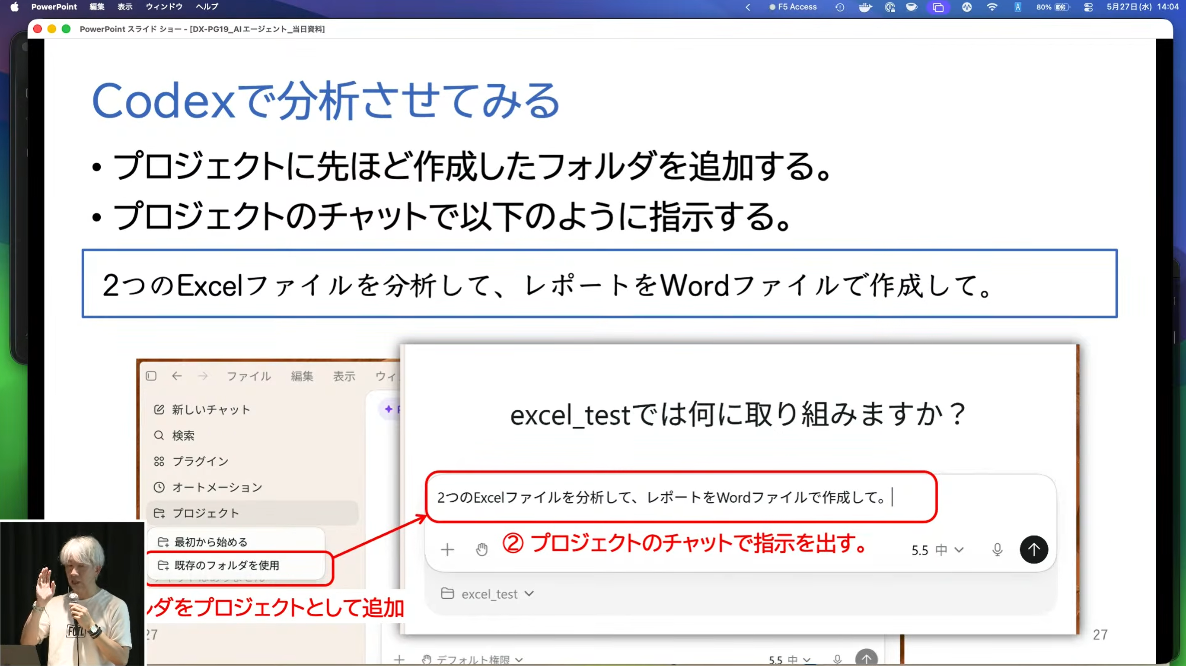This screenshot has height=666, width=1186.
Task: Open the Wi-Fi status menu
Action: pos(992,7)
